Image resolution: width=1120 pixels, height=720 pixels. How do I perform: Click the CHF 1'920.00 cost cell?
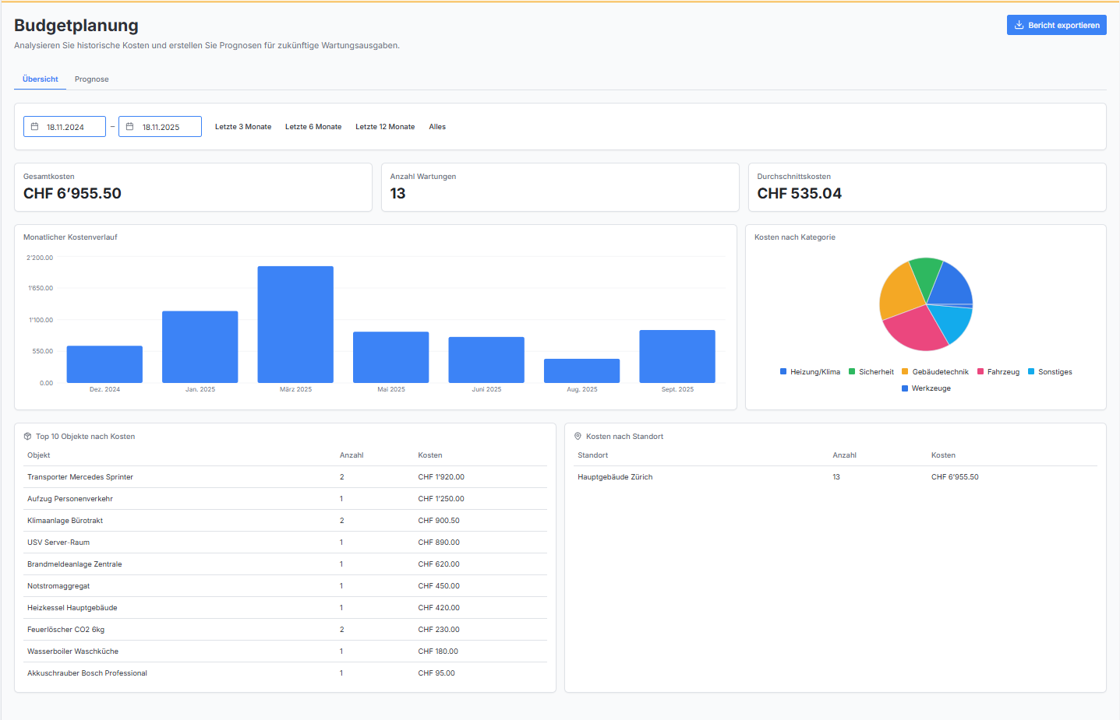pyautogui.click(x=441, y=477)
